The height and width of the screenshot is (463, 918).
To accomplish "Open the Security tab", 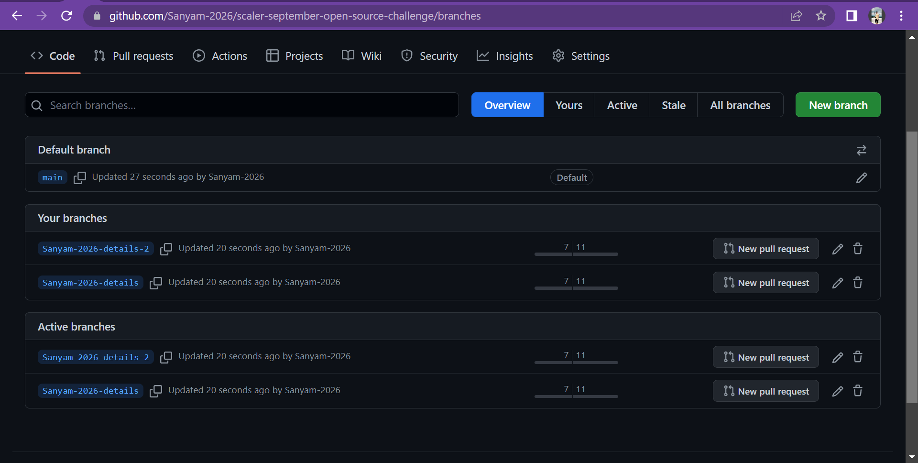I will [x=429, y=56].
